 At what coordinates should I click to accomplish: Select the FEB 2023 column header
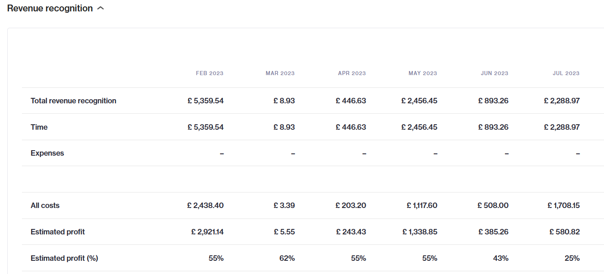tap(210, 73)
